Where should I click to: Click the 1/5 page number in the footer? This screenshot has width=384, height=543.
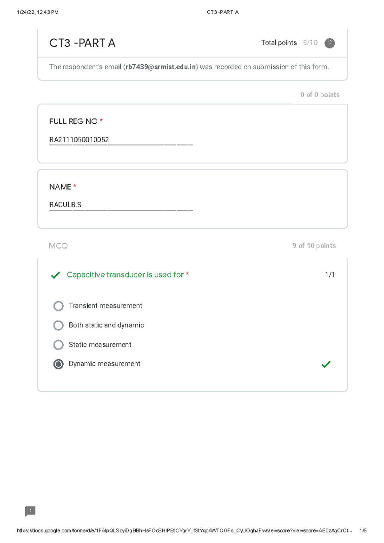363,531
